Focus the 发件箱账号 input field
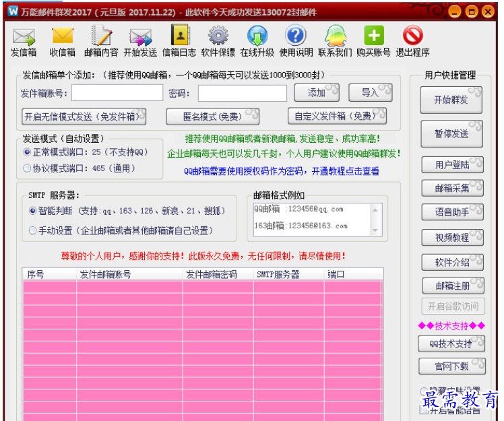The height and width of the screenshot is (421, 504). click(x=117, y=93)
